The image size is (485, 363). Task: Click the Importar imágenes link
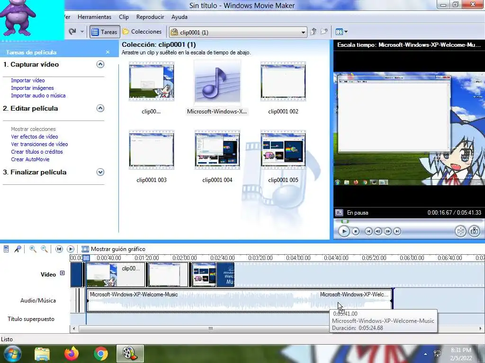(33, 88)
